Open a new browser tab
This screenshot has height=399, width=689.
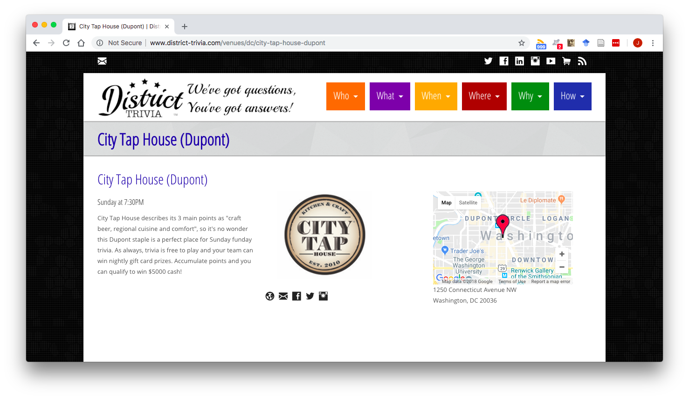tap(185, 27)
